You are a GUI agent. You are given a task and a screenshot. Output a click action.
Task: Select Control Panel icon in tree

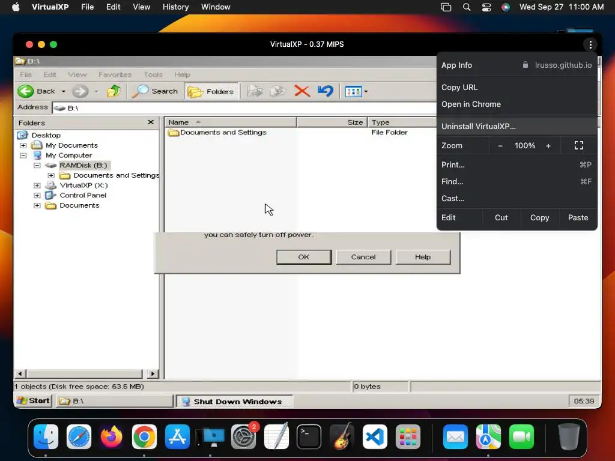click(50, 195)
